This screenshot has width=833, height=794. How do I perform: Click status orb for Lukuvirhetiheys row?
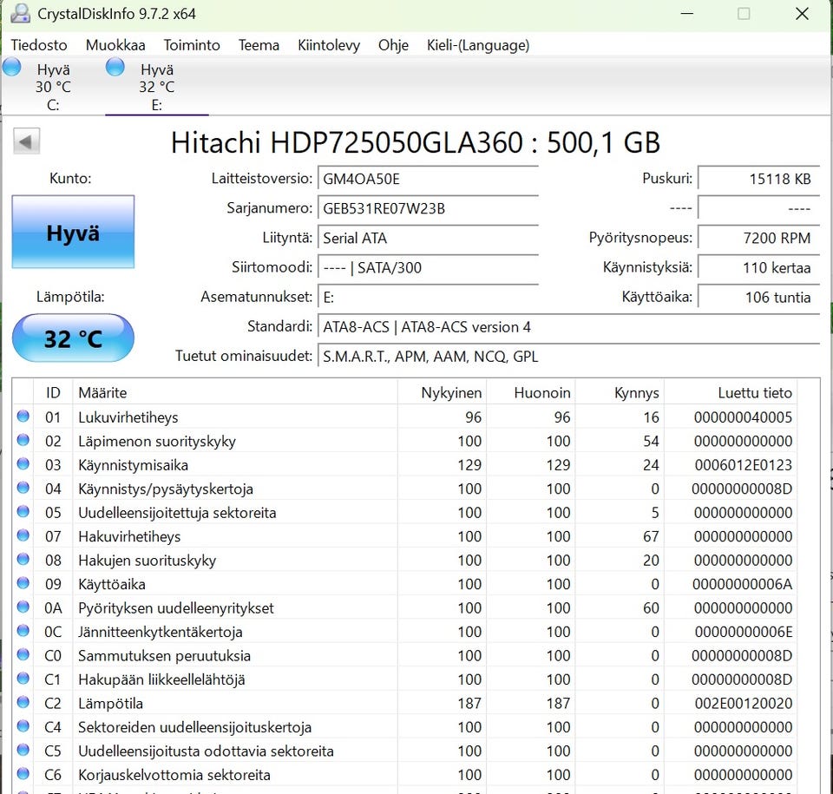tap(23, 417)
